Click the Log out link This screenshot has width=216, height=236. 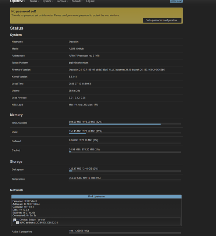point(90,1)
